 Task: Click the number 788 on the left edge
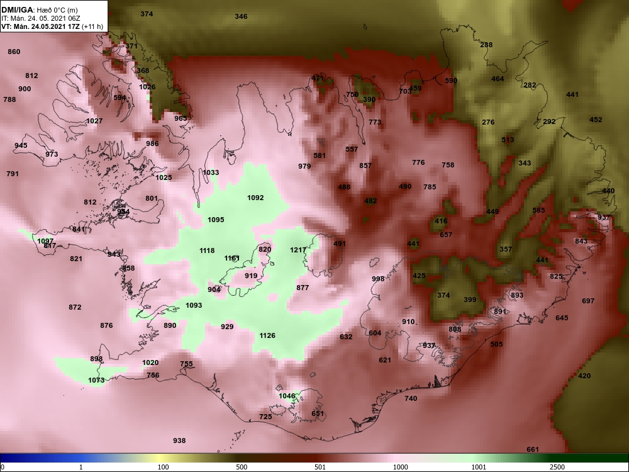9,99
